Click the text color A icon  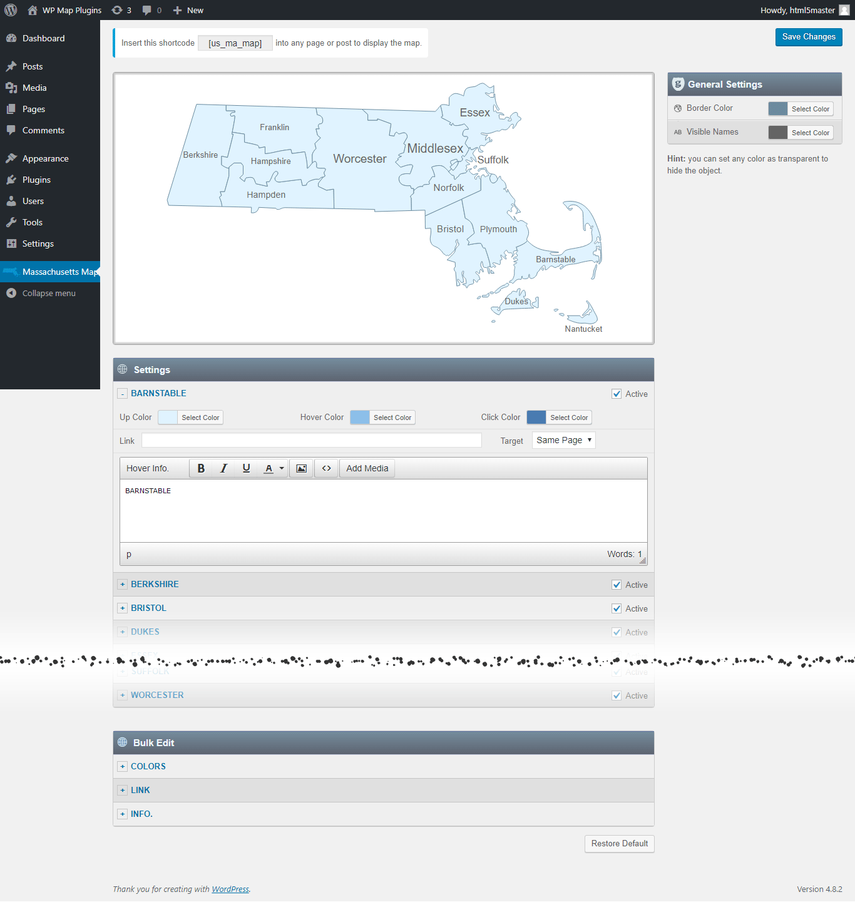[268, 468]
